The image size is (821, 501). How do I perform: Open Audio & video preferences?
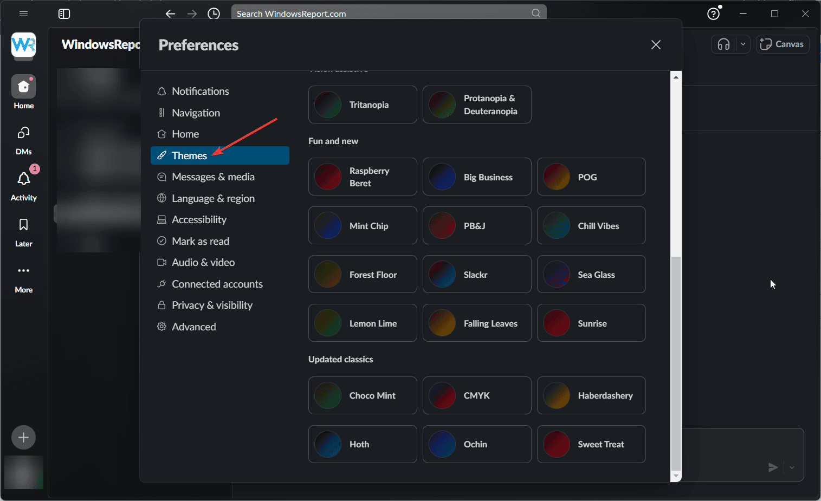(220, 262)
